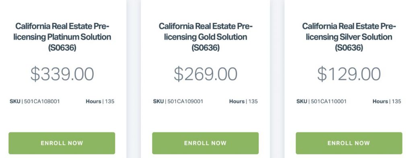Click Enroll Now for Silver Solution

pos(349,143)
